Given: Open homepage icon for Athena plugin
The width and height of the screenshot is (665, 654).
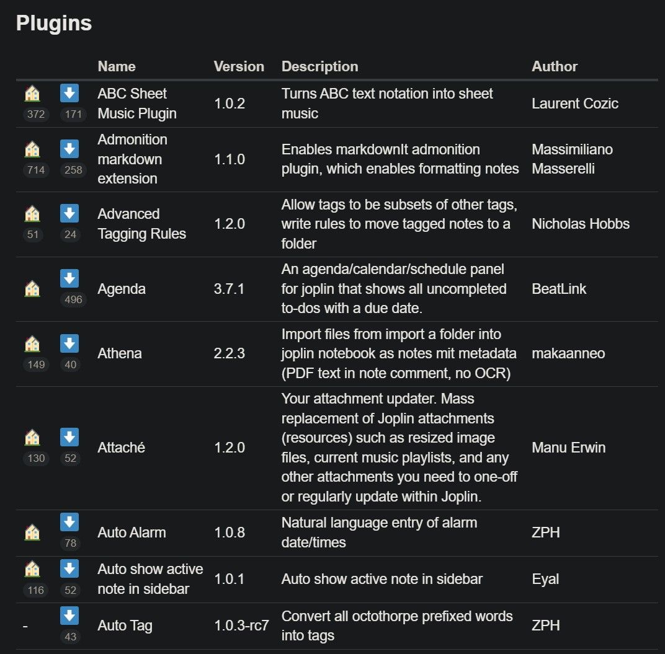Looking at the screenshot, I should pos(32,344).
